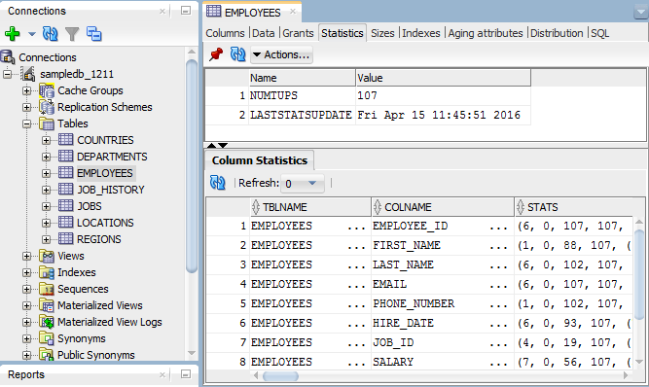Screen dimensions: 649x387
Task: Click the splitter collapse up arrow
Action: click(211, 146)
